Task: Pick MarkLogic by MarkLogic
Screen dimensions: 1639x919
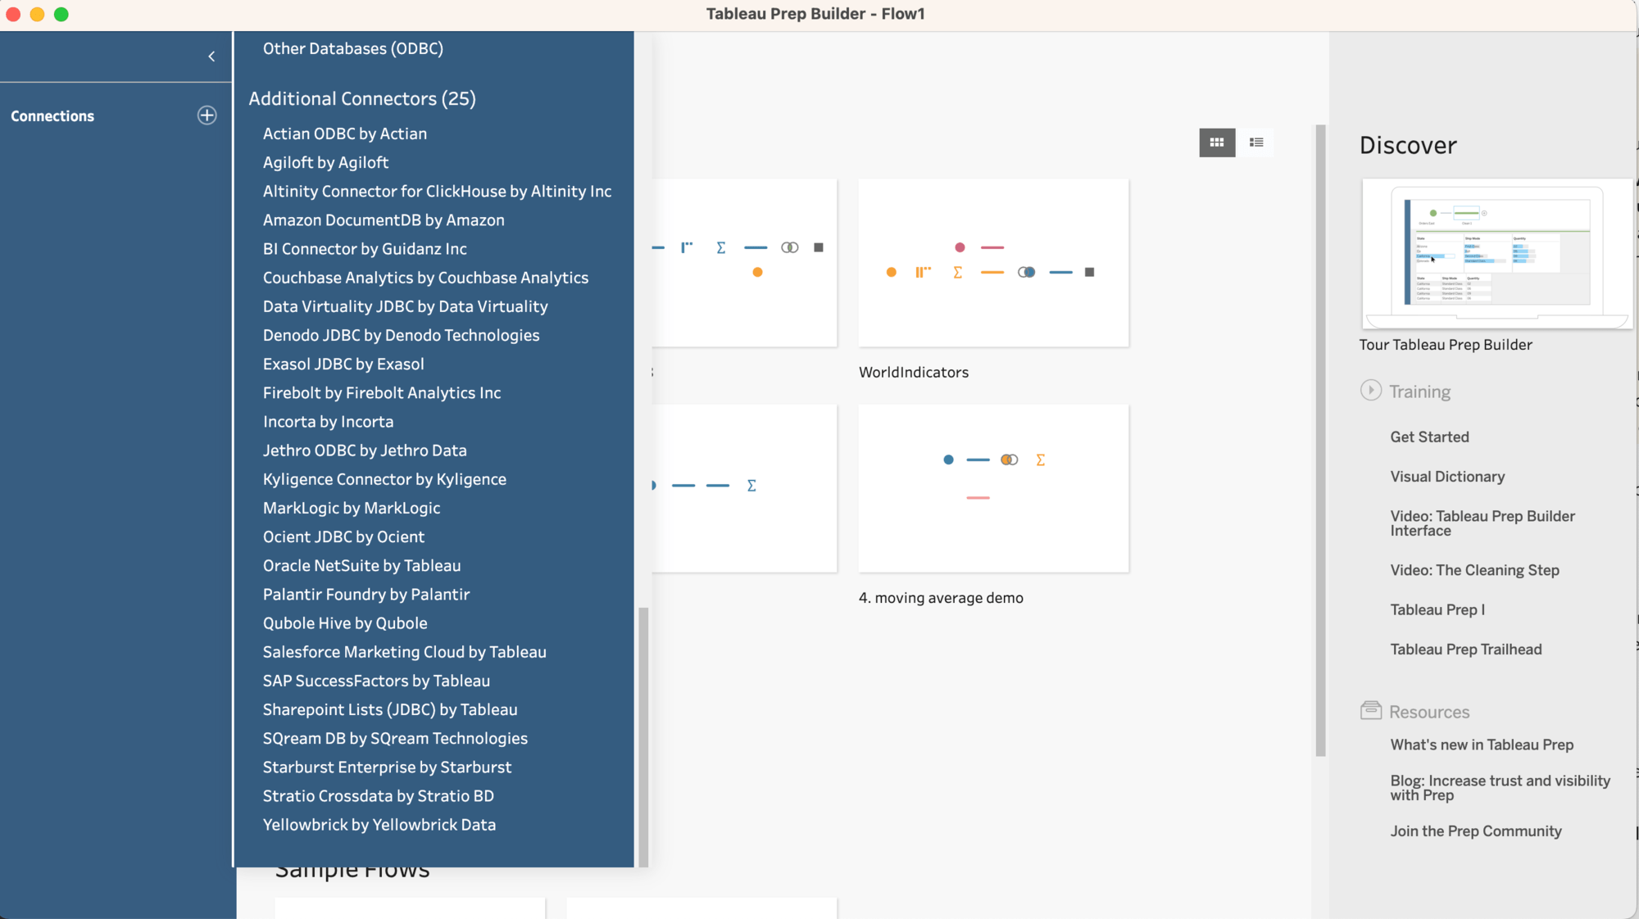Action: [352, 508]
